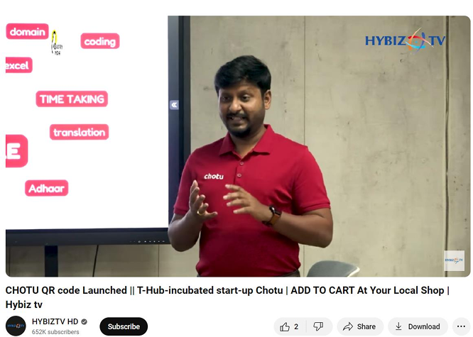Click the 652K subscribers text
The height and width of the screenshot is (337, 473).
click(55, 332)
